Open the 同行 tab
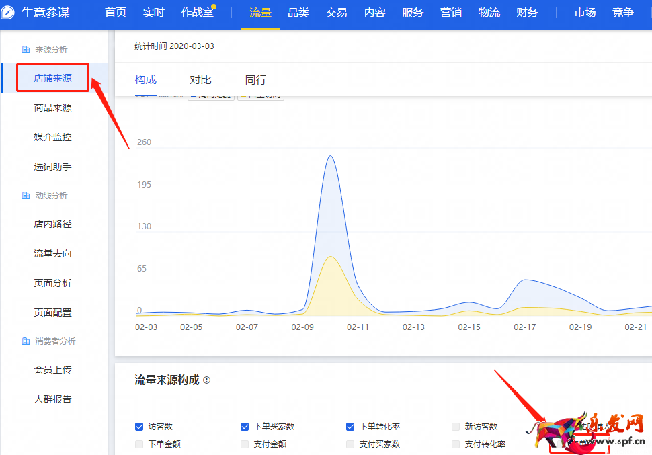 pos(255,80)
